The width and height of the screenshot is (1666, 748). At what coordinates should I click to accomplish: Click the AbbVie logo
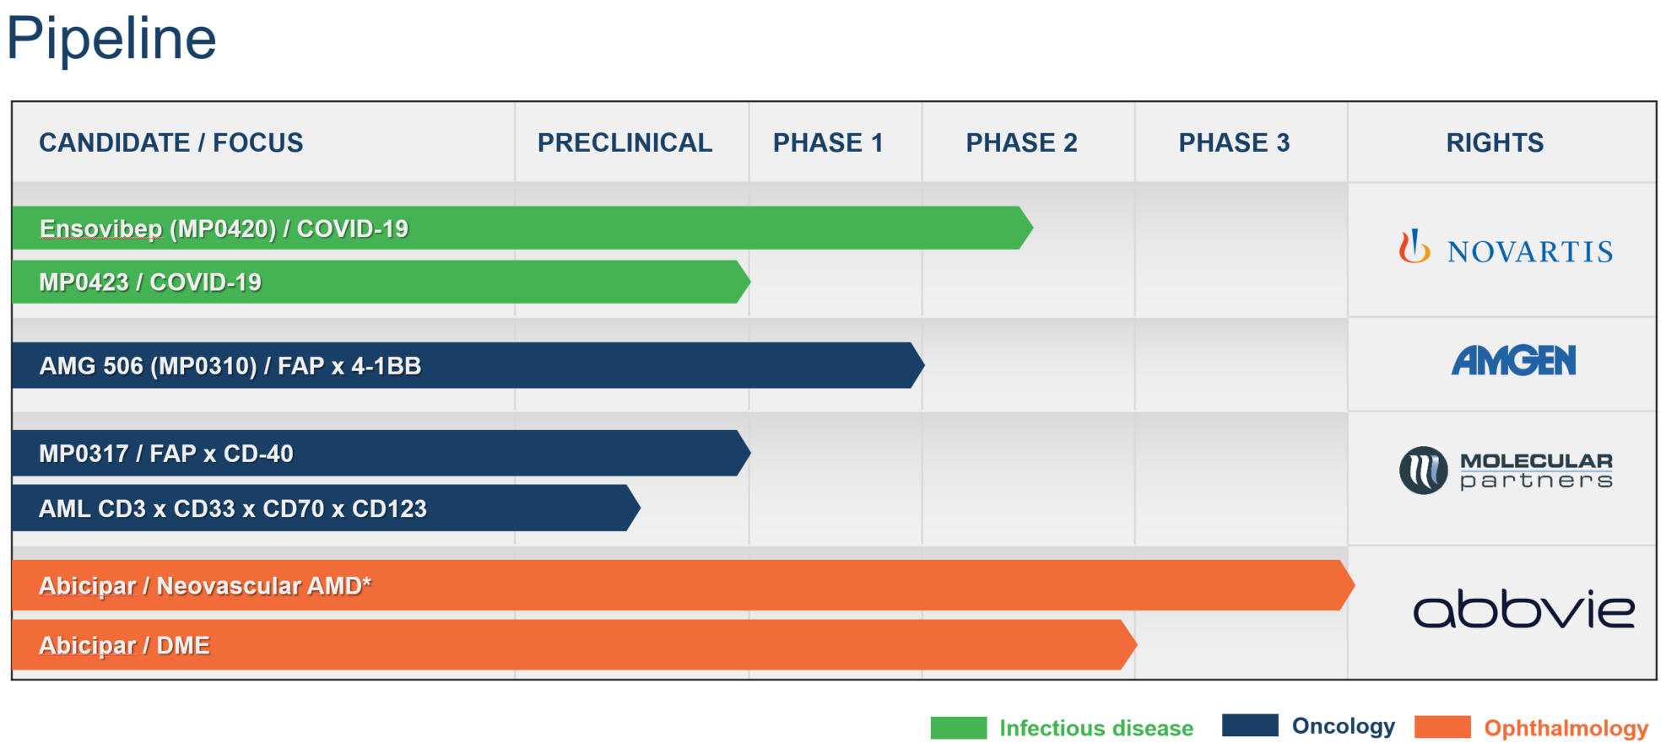[1523, 609]
